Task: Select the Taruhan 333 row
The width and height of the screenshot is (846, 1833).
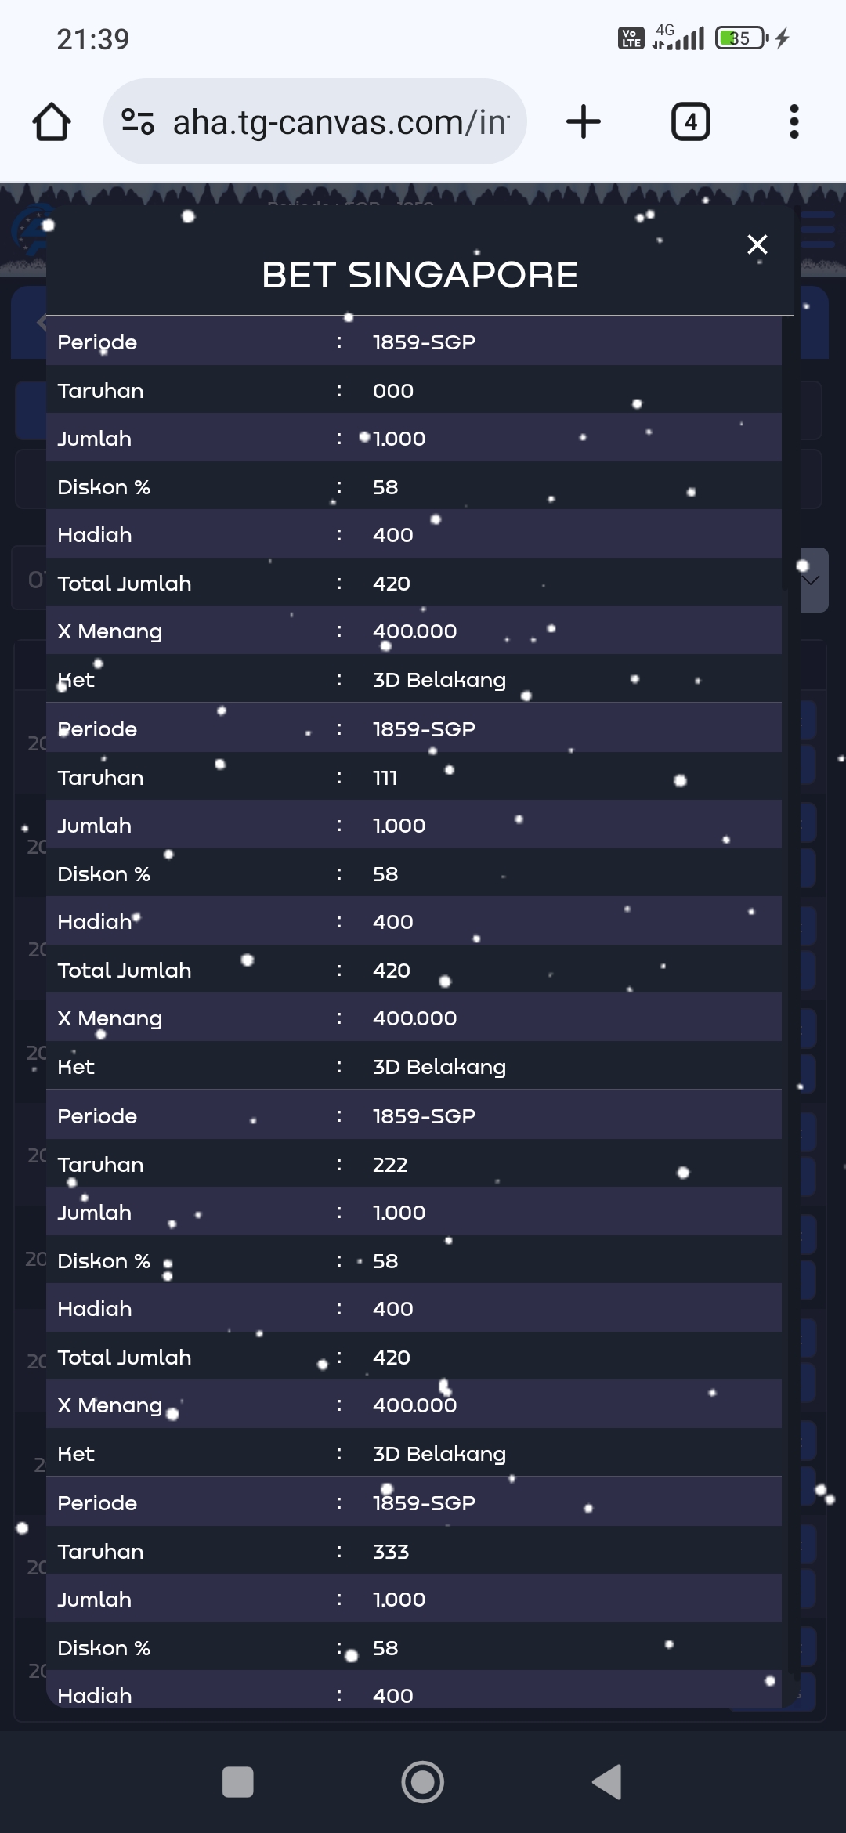Action: [414, 1551]
